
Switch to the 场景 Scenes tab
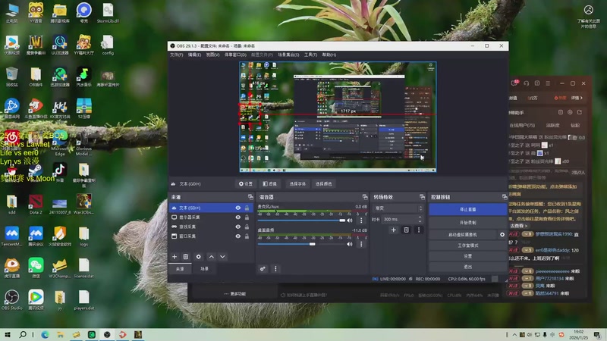[204, 269]
